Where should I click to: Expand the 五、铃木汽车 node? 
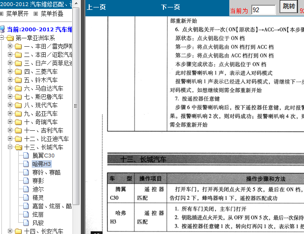10,80
